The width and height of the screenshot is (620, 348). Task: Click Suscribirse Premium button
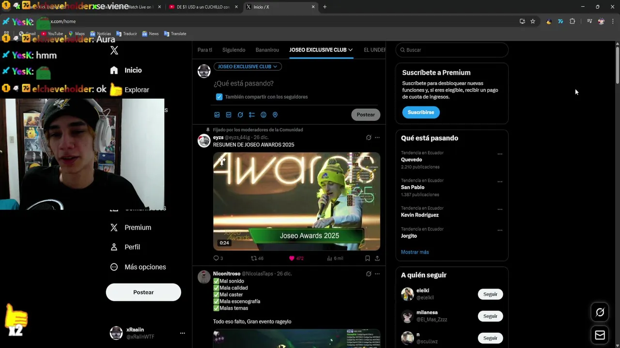(x=420, y=112)
